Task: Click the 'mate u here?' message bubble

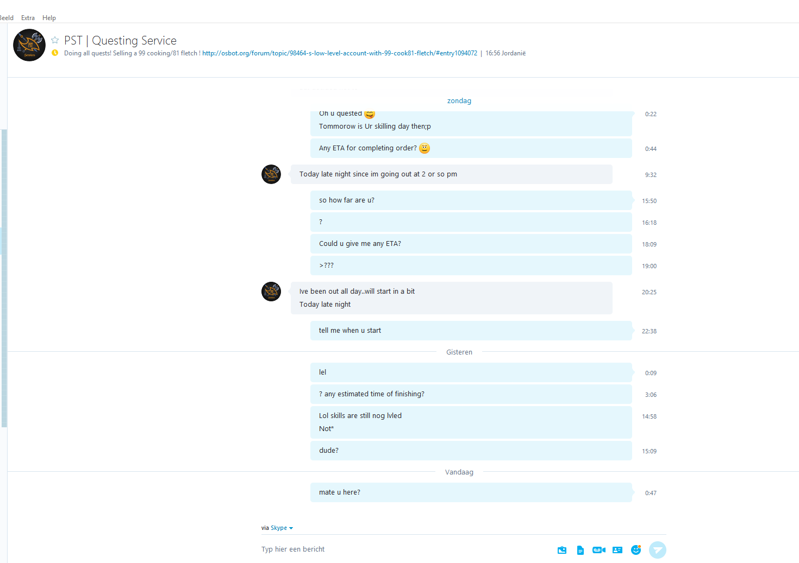Action: click(x=471, y=492)
